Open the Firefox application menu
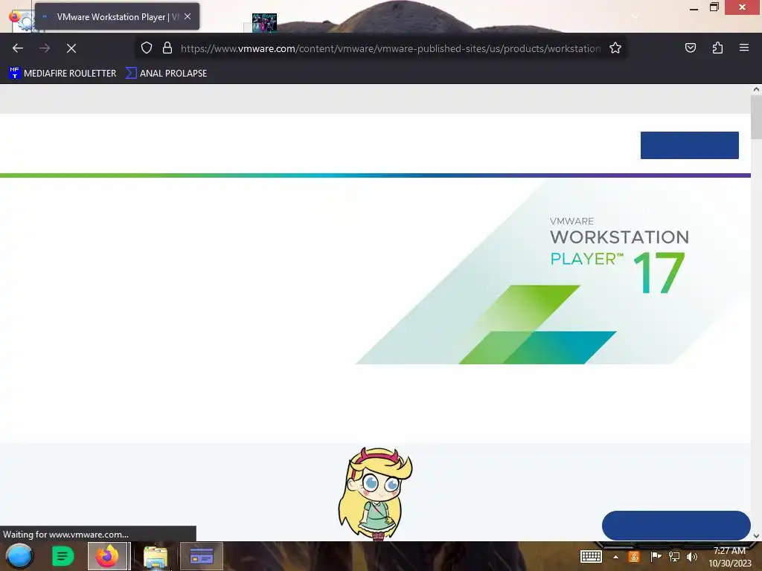 point(744,48)
